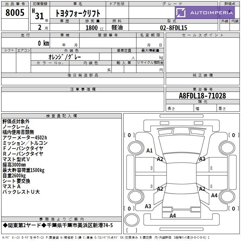Select the note ノークレーム
Image resolution: width=241 pixels, height=241 pixels.
pos(16,127)
